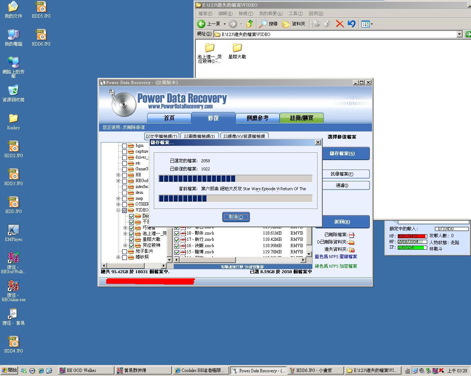This screenshot has height=376, width=471.
Task: Go up one folder level in Explorer
Action: (250, 24)
